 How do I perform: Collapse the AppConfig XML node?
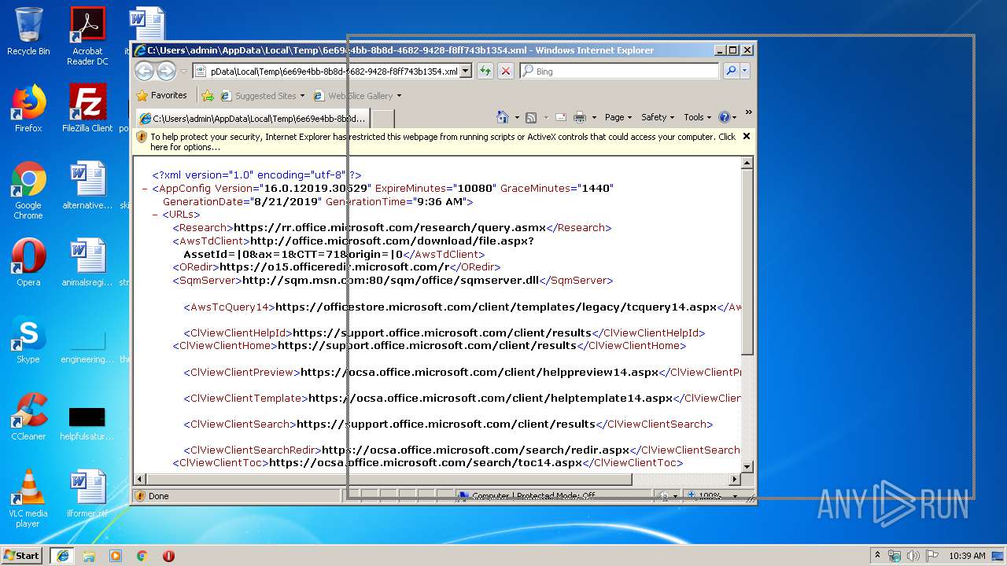[x=146, y=189]
